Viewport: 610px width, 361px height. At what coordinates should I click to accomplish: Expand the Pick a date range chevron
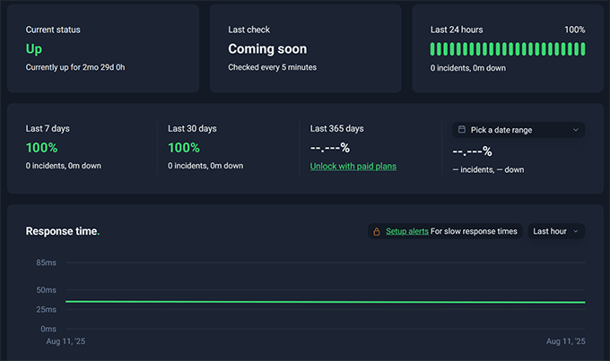(x=575, y=130)
